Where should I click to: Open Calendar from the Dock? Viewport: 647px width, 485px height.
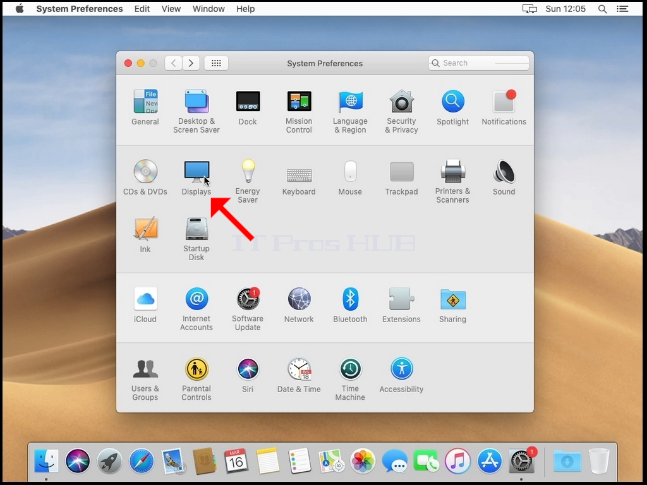point(236,460)
